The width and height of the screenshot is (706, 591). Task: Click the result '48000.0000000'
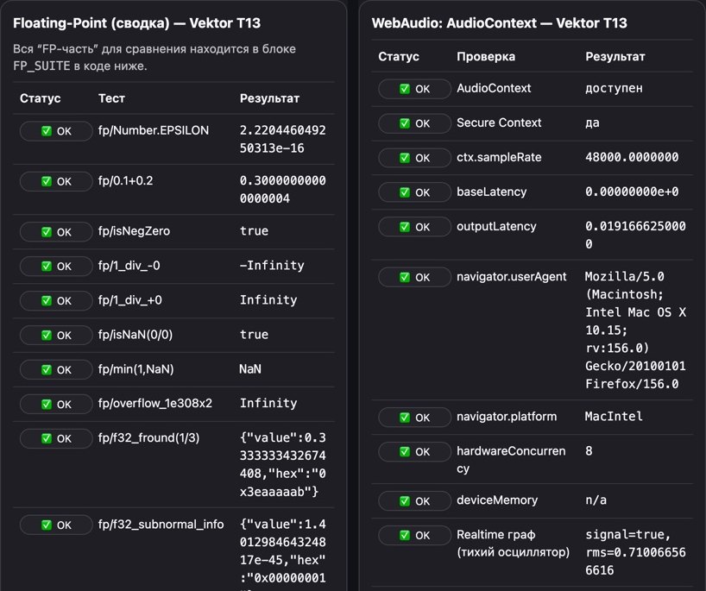pyautogui.click(x=632, y=157)
